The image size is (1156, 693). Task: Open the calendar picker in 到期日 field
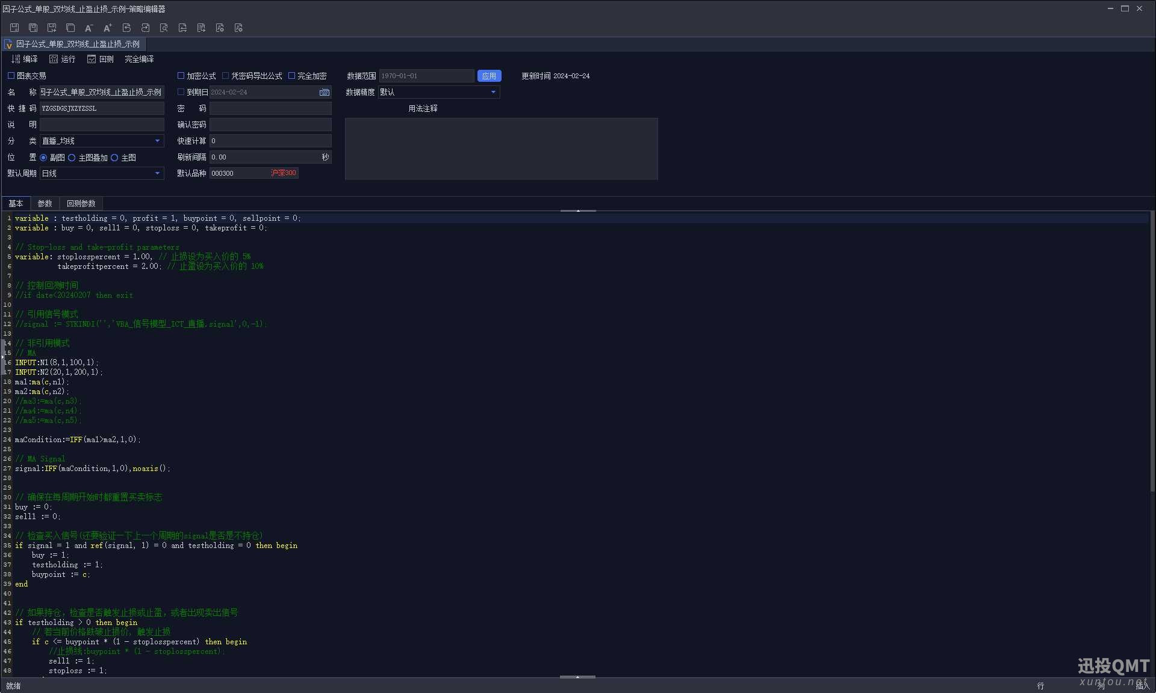tap(325, 92)
